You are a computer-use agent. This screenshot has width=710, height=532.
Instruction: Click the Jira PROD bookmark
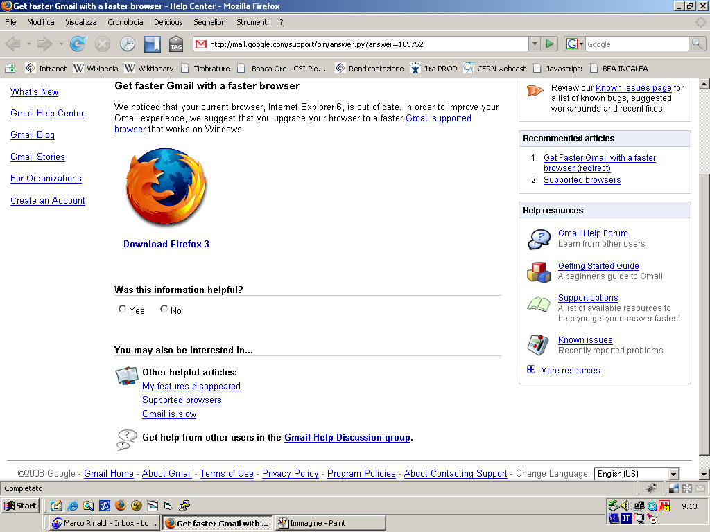(x=433, y=69)
